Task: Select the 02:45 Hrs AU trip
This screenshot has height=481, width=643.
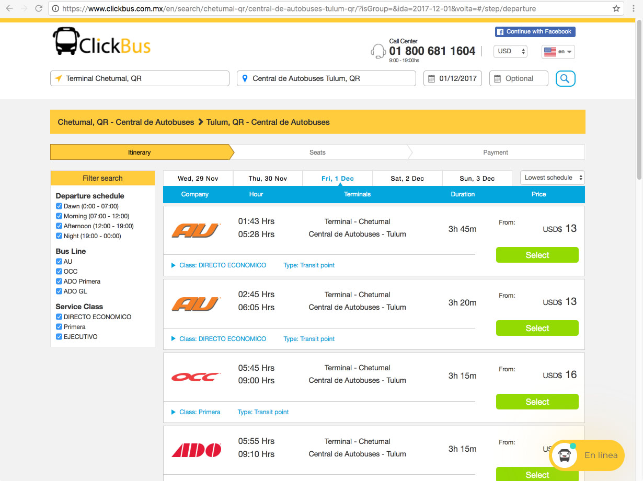Action: click(x=537, y=328)
